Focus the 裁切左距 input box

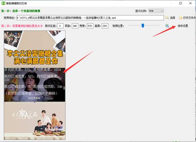(x=60, y=26)
